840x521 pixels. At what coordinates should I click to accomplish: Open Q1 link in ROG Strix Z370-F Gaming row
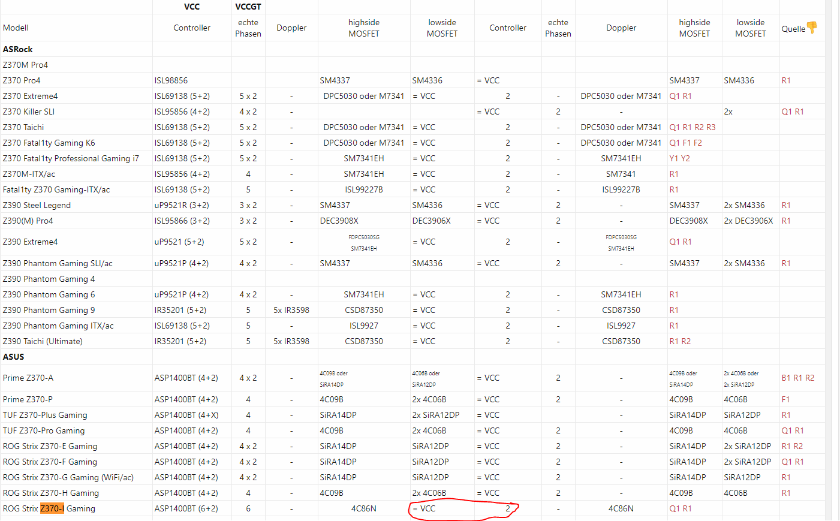(787, 462)
